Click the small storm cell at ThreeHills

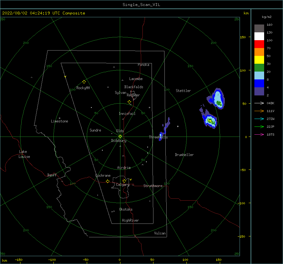tap(161, 136)
